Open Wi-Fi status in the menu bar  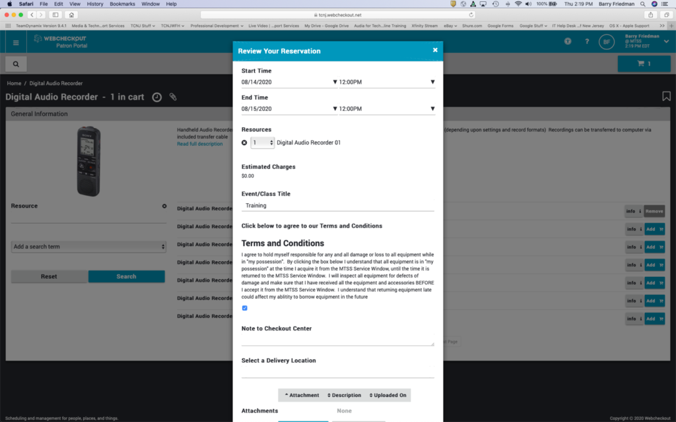coord(518,4)
